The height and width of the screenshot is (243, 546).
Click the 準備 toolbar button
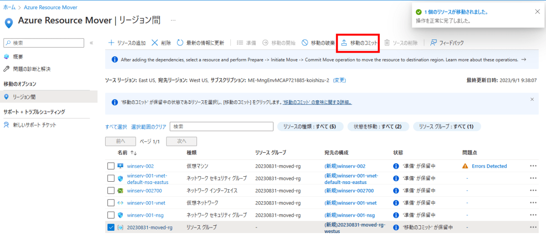[x=246, y=43]
